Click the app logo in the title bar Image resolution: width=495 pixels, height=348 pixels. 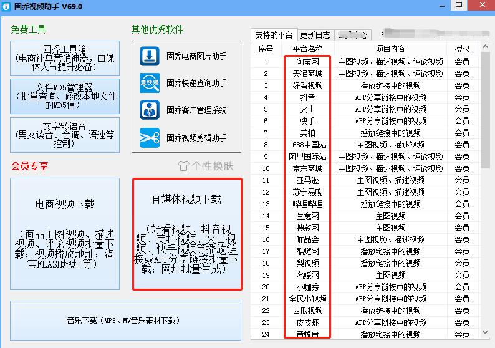click(6, 7)
